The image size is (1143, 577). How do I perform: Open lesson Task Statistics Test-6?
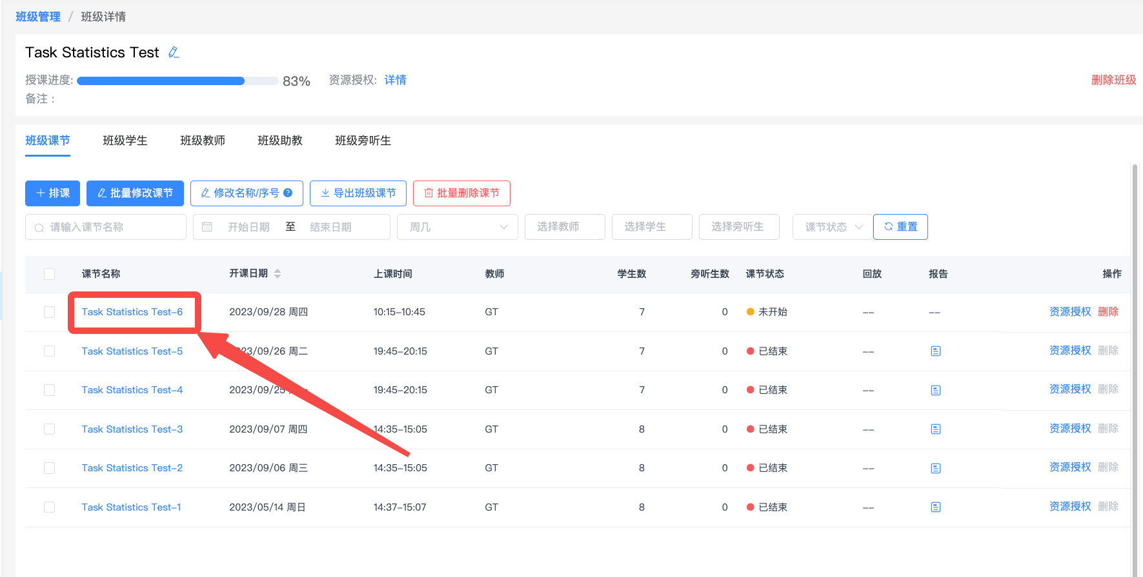[x=132, y=312]
